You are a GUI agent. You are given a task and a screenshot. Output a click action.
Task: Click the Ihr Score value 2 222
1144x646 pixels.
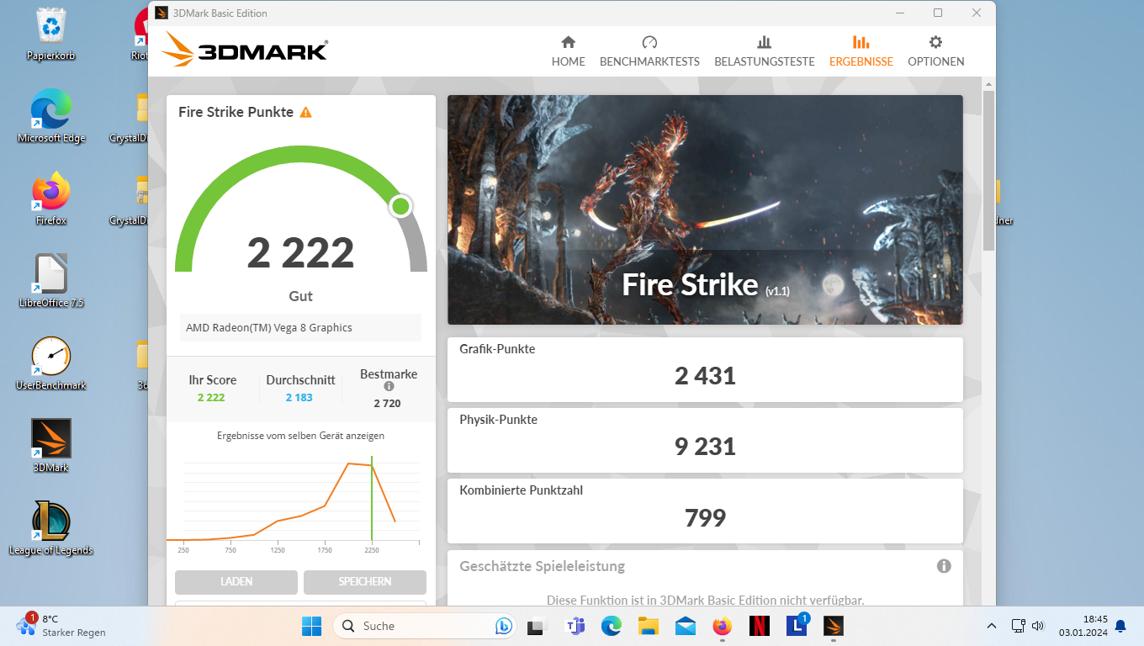pyautogui.click(x=211, y=398)
